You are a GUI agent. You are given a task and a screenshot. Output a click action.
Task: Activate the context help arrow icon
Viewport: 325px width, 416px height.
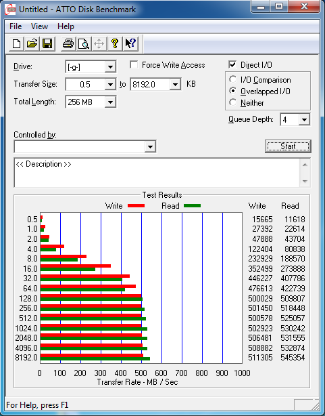pos(130,43)
